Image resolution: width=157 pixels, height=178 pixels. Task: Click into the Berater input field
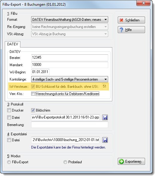[x=70, y=57]
